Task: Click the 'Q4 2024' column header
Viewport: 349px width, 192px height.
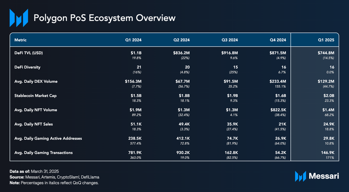Action: click(278, 40)
